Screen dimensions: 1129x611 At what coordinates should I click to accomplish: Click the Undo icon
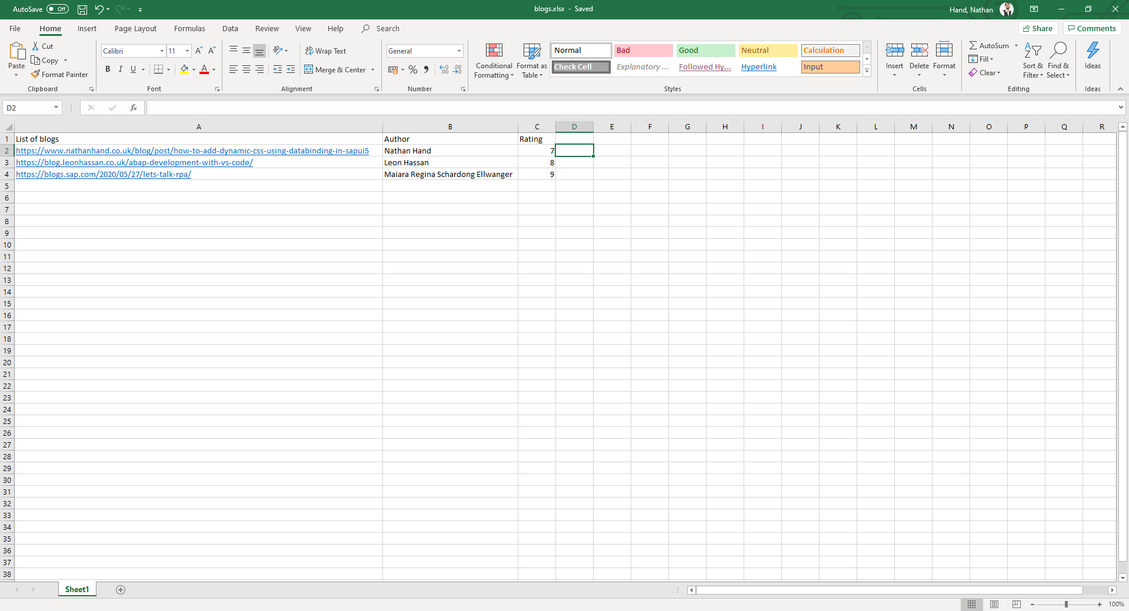[x=99, y=9]
